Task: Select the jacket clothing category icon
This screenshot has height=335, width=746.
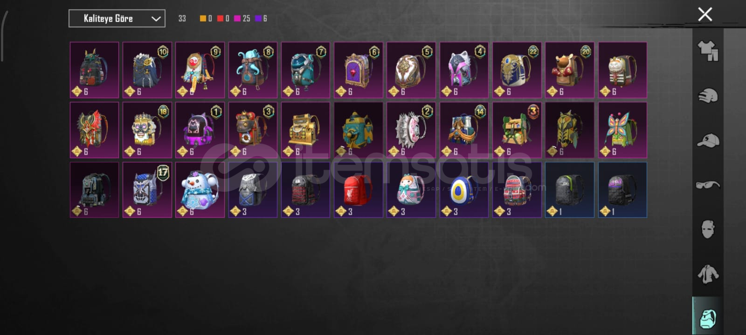Action: pos(708,274)
